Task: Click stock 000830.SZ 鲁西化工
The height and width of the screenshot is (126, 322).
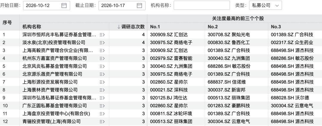Action: [x=229, y=43]
